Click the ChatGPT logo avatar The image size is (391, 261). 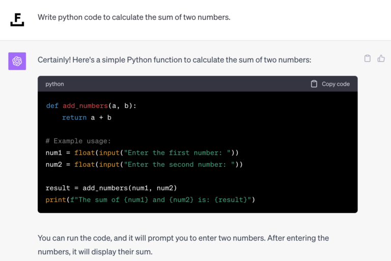point(17,61)
